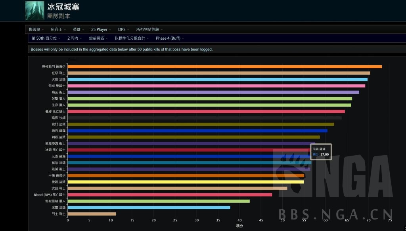The width and height of the screenshot is (406, 231).
Task: Click the 元素 薩滿 axis label
Action: [x=59, y=156]
